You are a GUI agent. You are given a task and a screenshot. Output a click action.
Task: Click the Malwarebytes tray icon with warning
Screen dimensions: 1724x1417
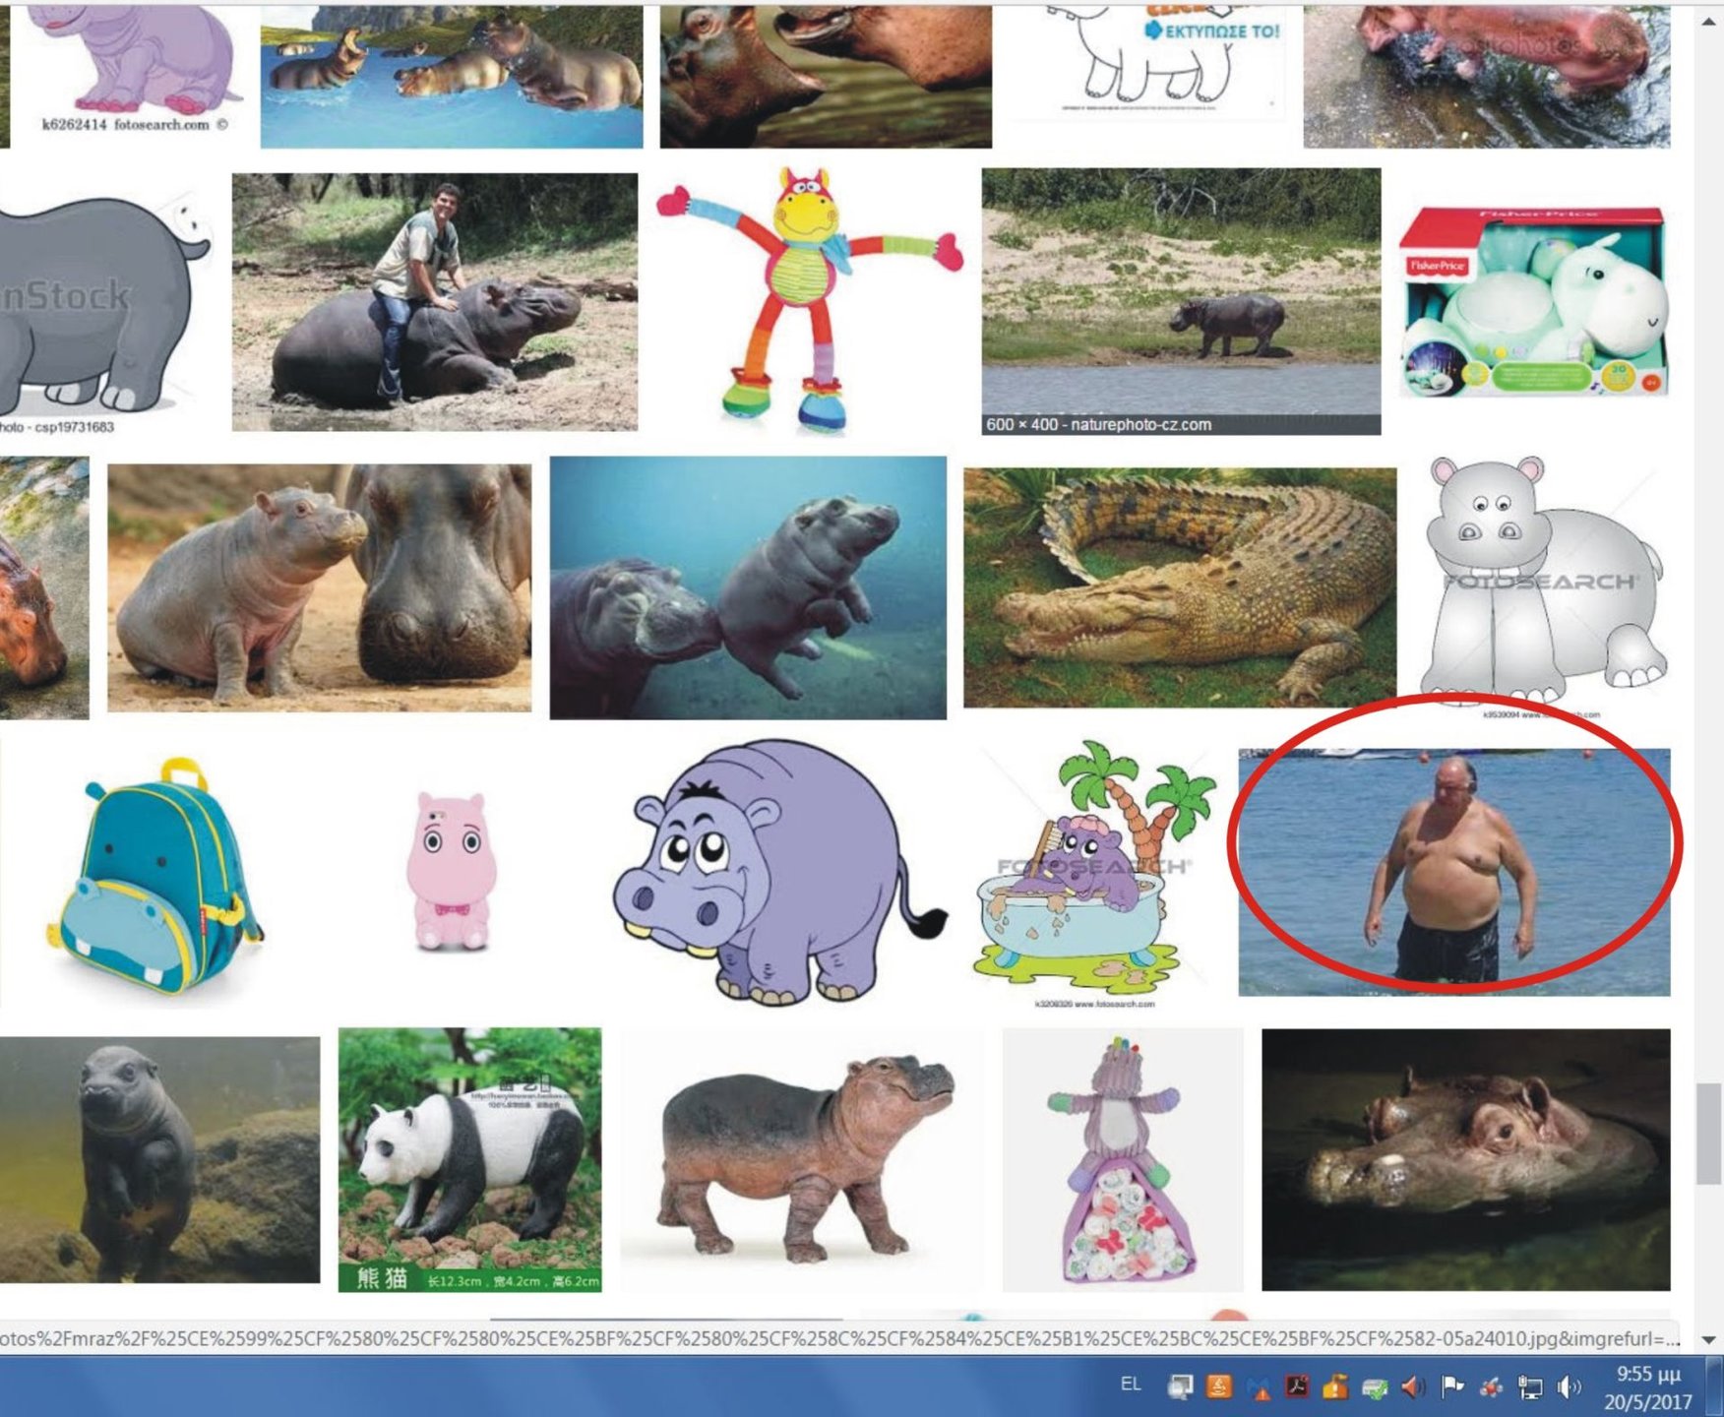[1259, 1387]
